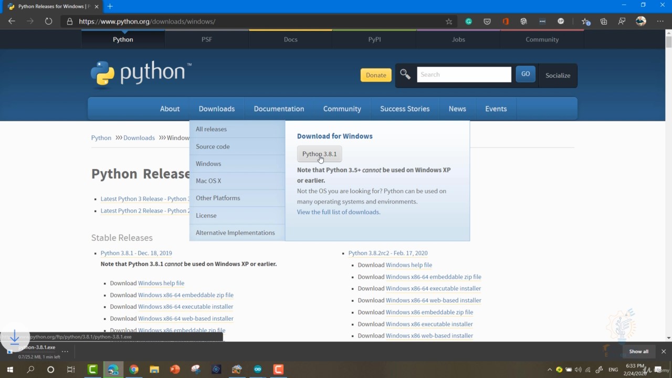Select Alternative Implementations in Downloads menu
The image size is (672, 378).
(x=237, y=233)
